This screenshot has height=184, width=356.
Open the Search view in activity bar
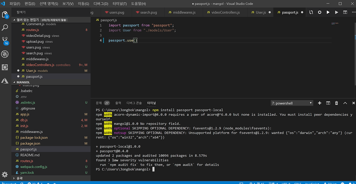coord(5,28)
